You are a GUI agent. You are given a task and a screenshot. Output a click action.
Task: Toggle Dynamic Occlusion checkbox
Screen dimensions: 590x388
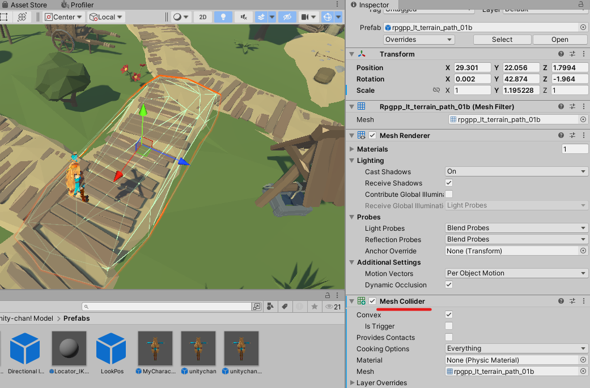pos(448,284)
